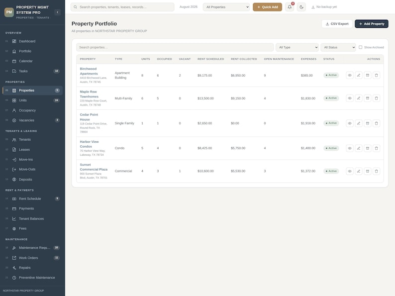
Task: Edit Cedar Point House pencil icon
Action: pos(359,123)
